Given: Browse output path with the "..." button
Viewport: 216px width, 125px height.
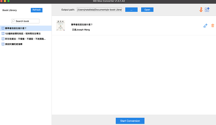Looking at the screenshot, I should tap(131, 10).
